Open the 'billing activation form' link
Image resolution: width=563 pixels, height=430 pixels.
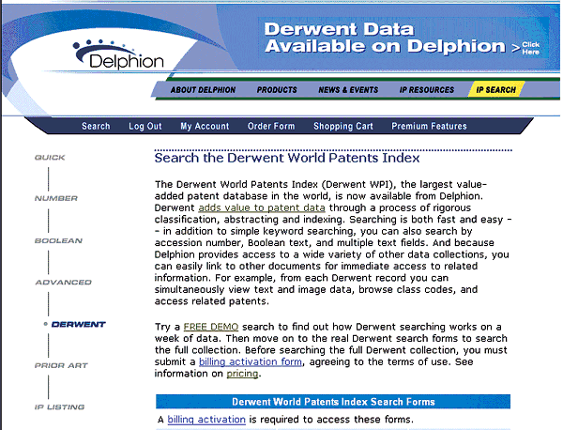click(251, 361)
